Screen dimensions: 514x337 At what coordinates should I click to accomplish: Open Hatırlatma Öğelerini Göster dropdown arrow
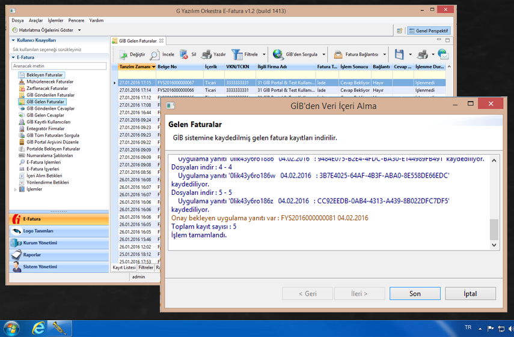79,30
